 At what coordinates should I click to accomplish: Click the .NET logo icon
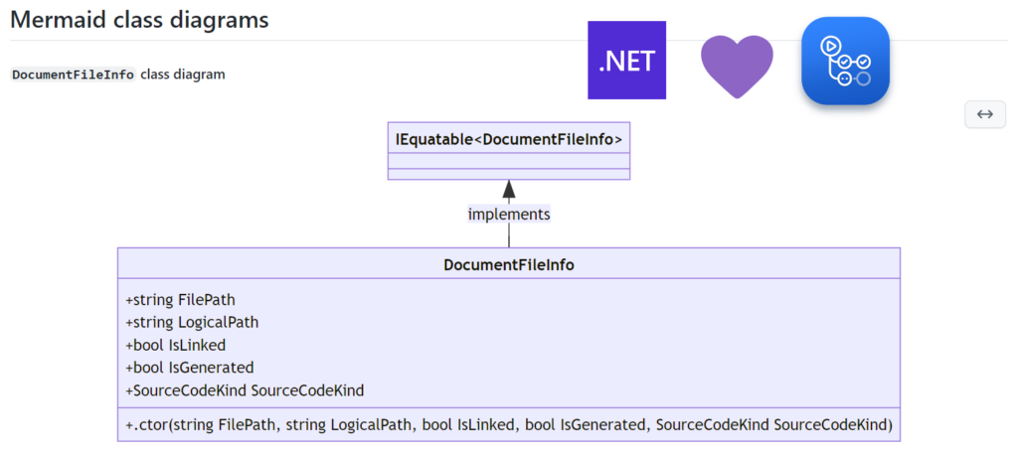click(x=626, y=60)
